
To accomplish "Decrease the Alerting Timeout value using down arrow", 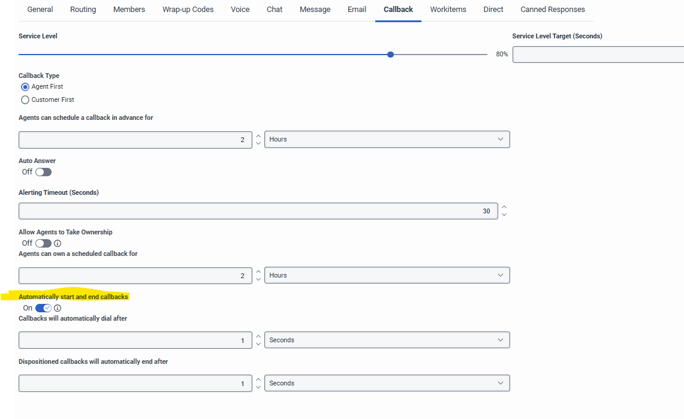I will [504, 215].
